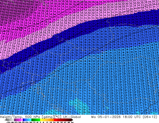Select the bright yellow legend swatch at 0
The width and height of the screenshot is (159, 123).
41,120
